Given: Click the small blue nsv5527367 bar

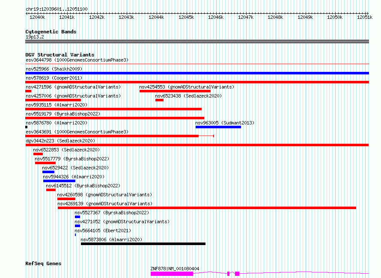Looking at the screenshot, I should (77, 217).
